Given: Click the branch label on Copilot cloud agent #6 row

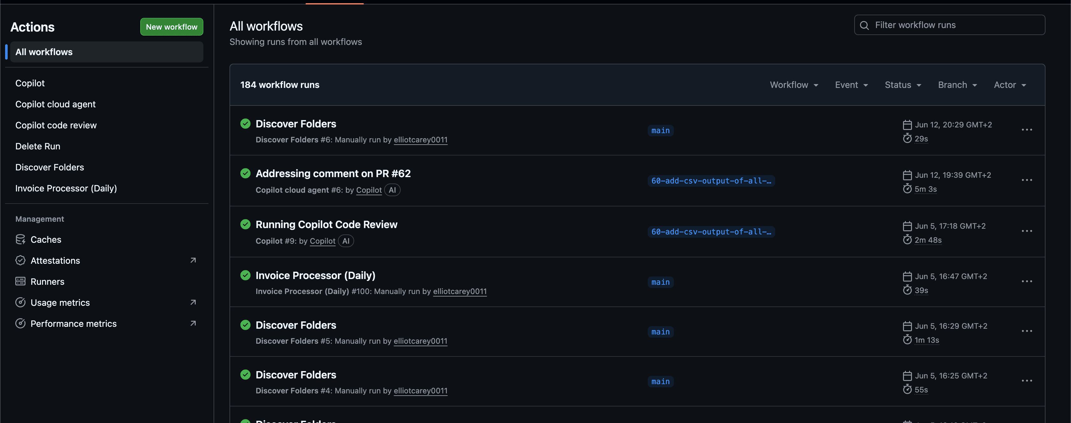Looking at the screenshot, I should pos(711,181).
